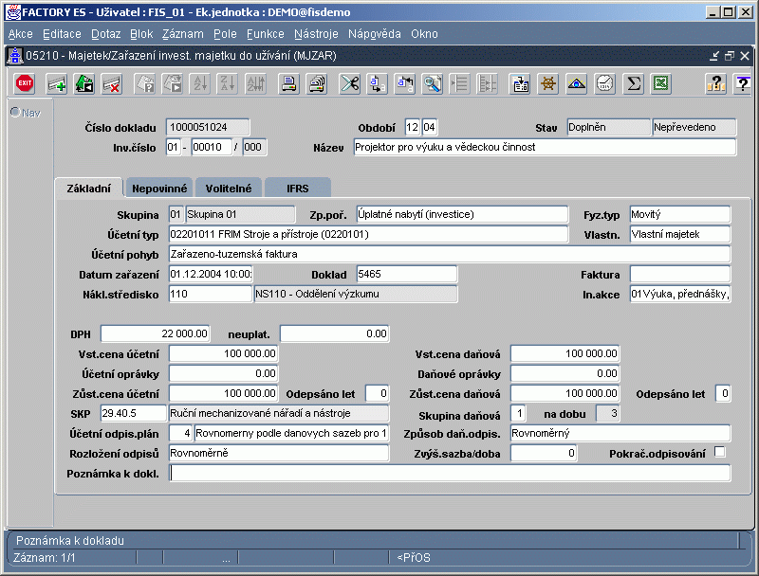759x576 pixels.
Task: Click the triangle eye view icon
Action: pyautogui.click(x=576, y=83)
